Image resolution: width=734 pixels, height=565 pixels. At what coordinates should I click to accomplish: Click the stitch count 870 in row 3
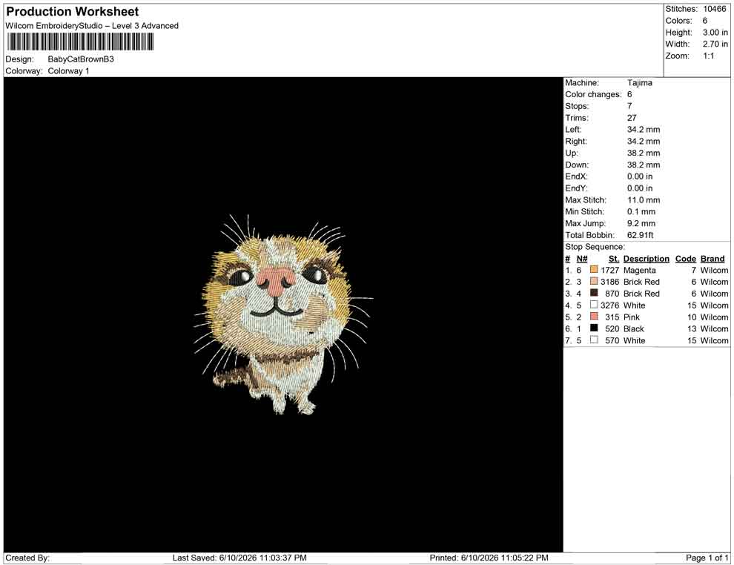point(612,294)
